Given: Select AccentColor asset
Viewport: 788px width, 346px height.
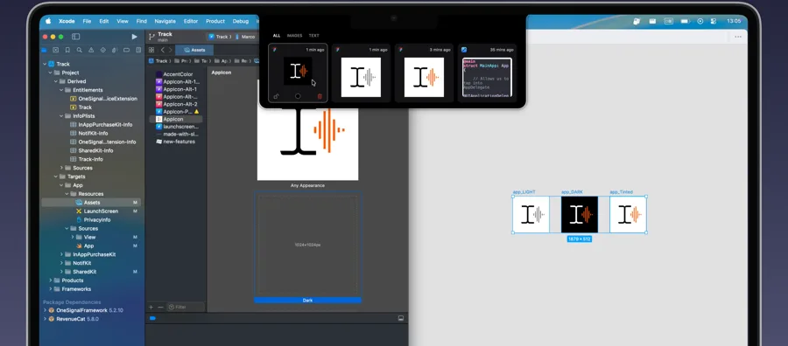Looking at the screenshot, I should click(178, 74).
